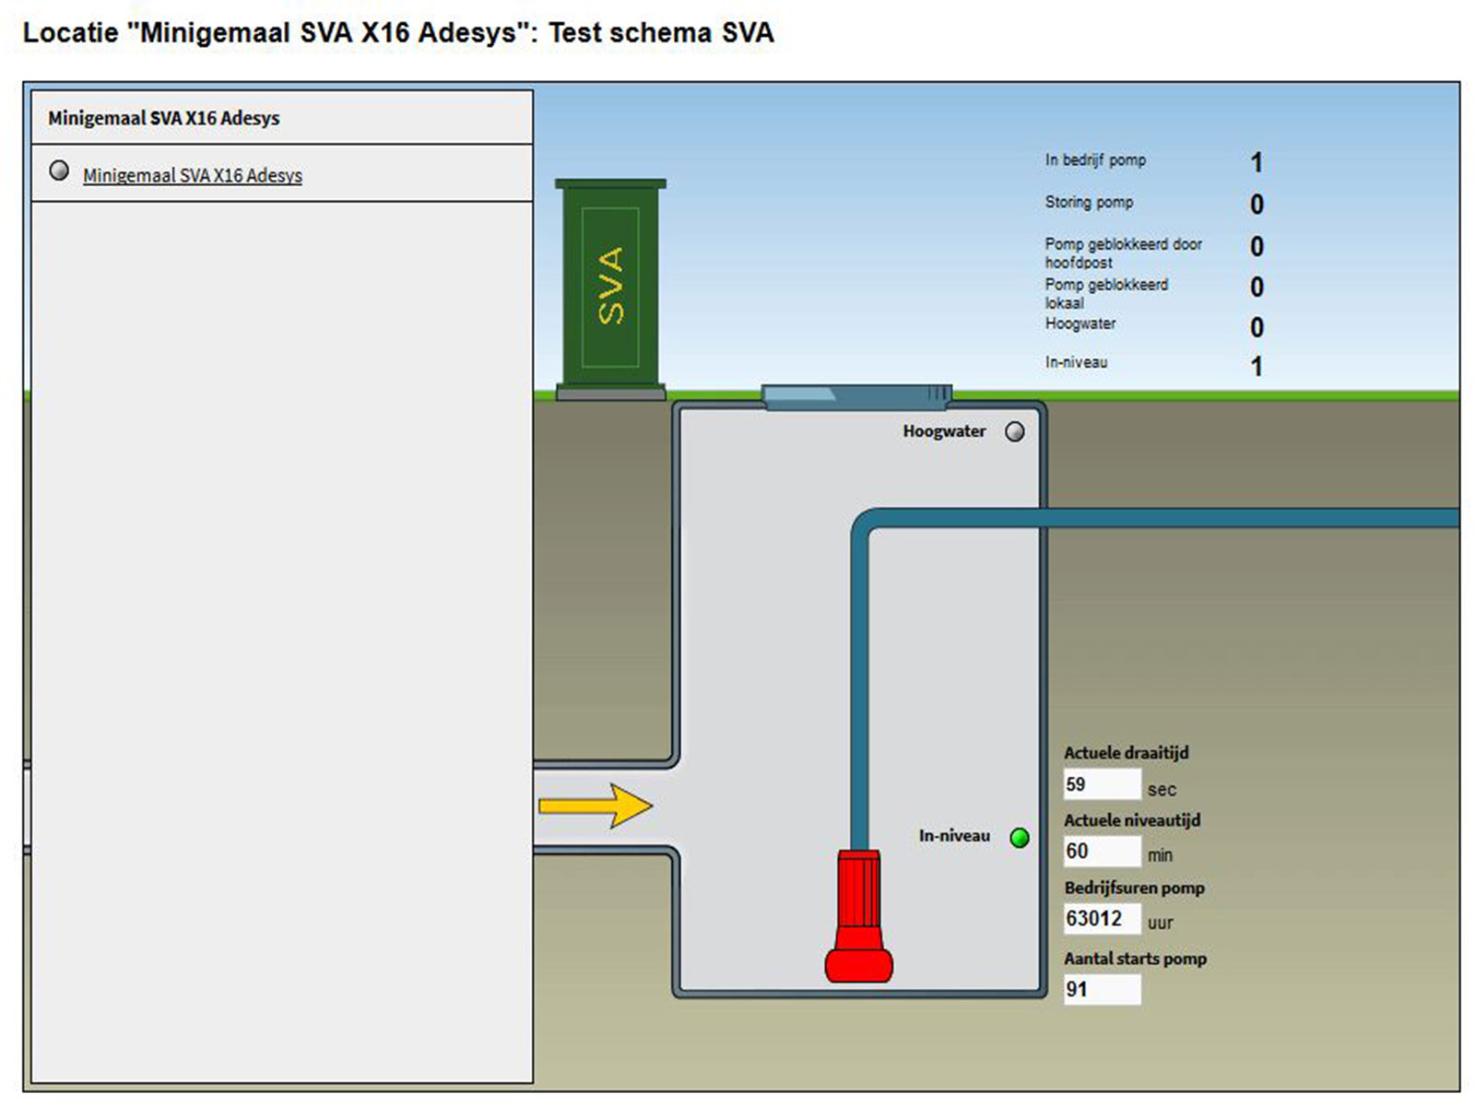Click the Actuele niveautijd field showing 60
The image size is (1475, 1106).
pos(1102,851)
